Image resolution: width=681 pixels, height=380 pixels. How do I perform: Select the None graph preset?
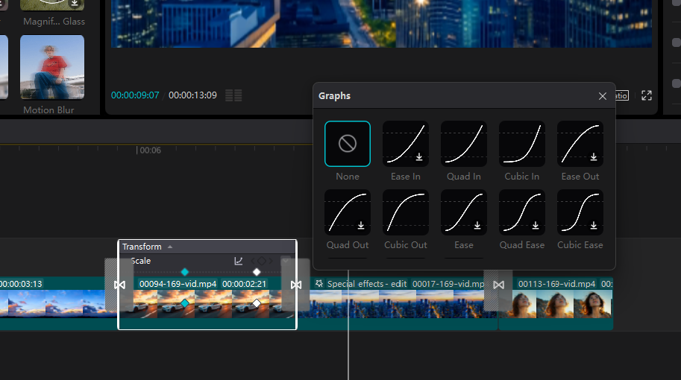pyautogui.click(x=347, y=144)
